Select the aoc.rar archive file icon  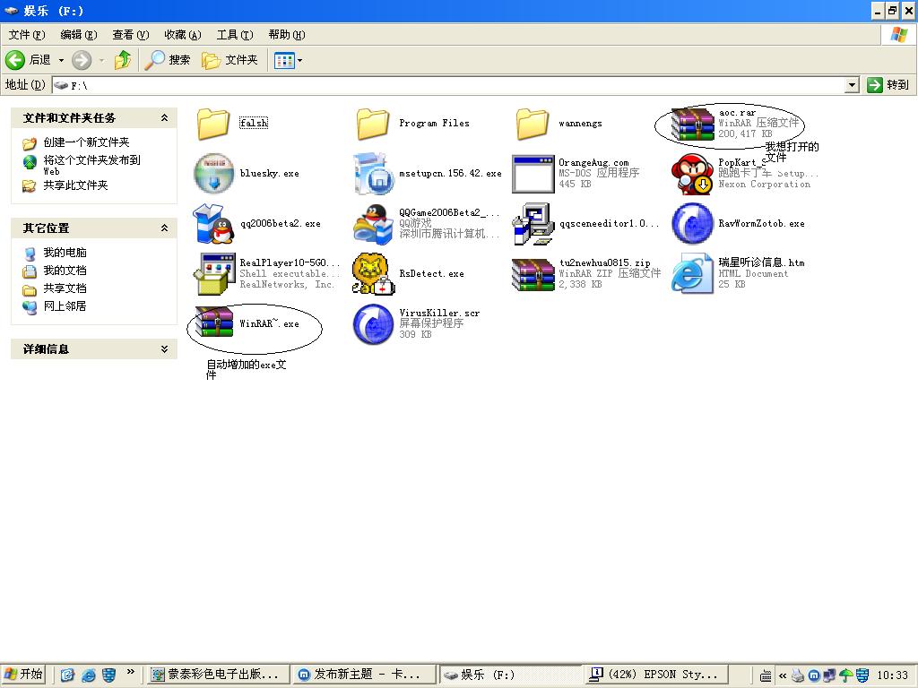[x=693, y=124]
